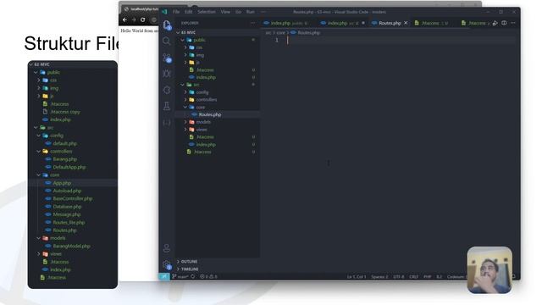Open the Edit menu

[188, 12]
